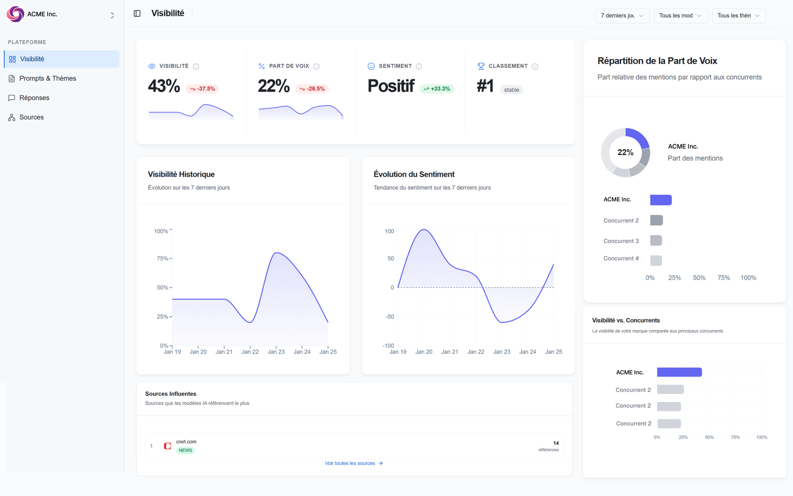The image size is (793, 496).
Task: Click the info icon beside Visibilité metric
Action: click(196, 66)
